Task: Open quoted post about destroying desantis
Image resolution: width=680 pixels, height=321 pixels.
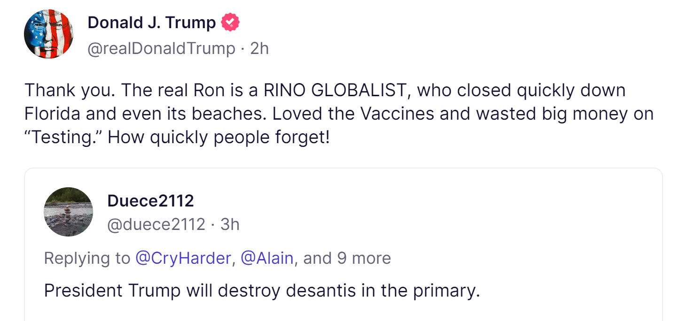Action: pos(262,291)
